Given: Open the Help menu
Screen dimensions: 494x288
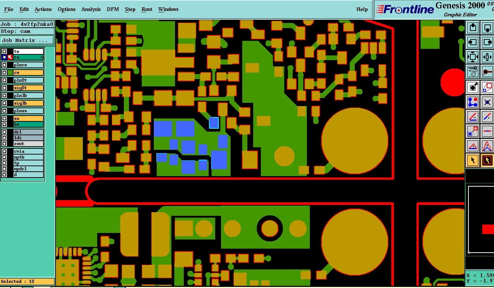Looking at the screenshot, I should click(362, 9).
